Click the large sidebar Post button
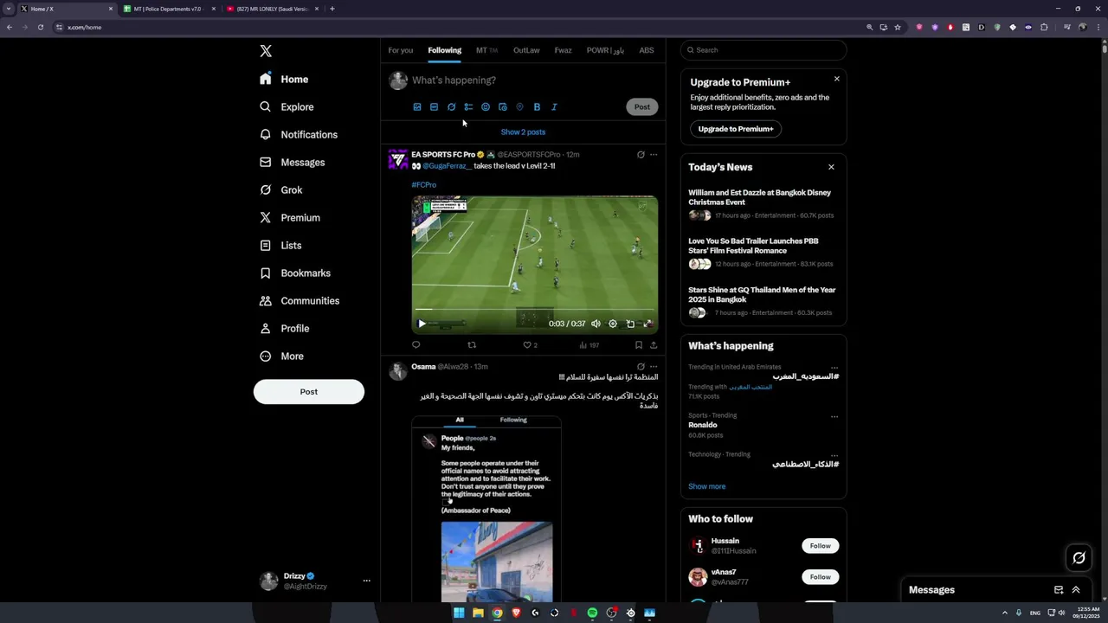The height and width of the screenshot is (623, 1108). [309, 392]
